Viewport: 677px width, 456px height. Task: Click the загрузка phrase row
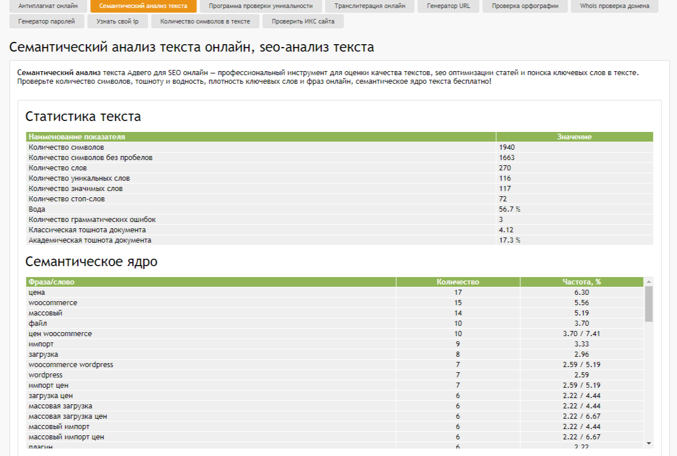[335, 354]
